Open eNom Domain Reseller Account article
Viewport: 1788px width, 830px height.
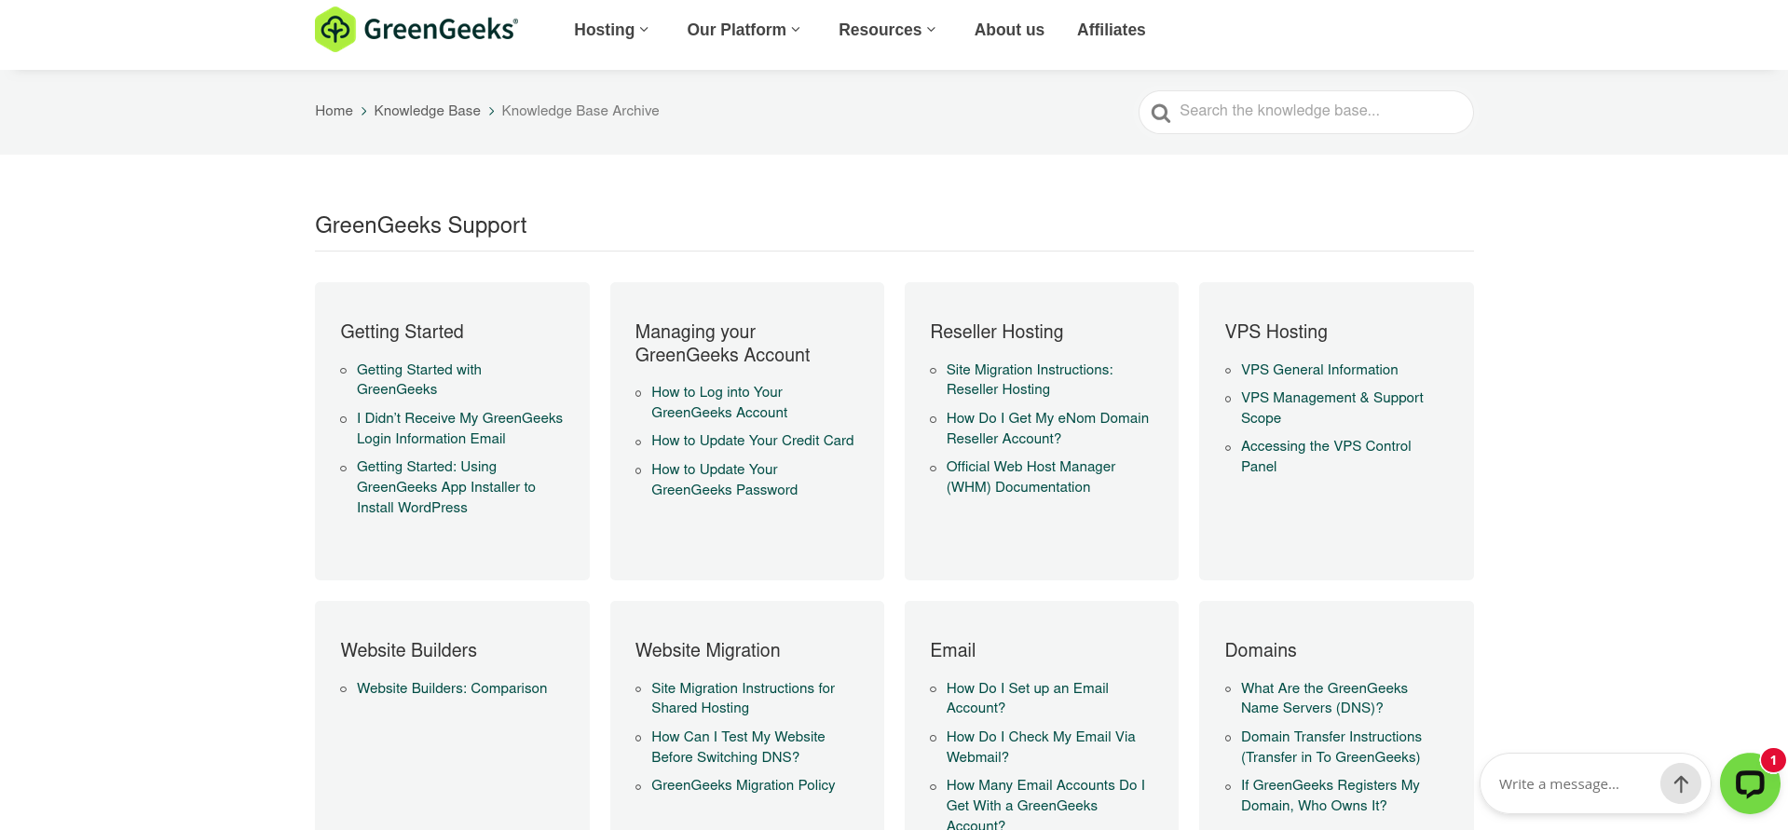click(x=1047, y=429)
